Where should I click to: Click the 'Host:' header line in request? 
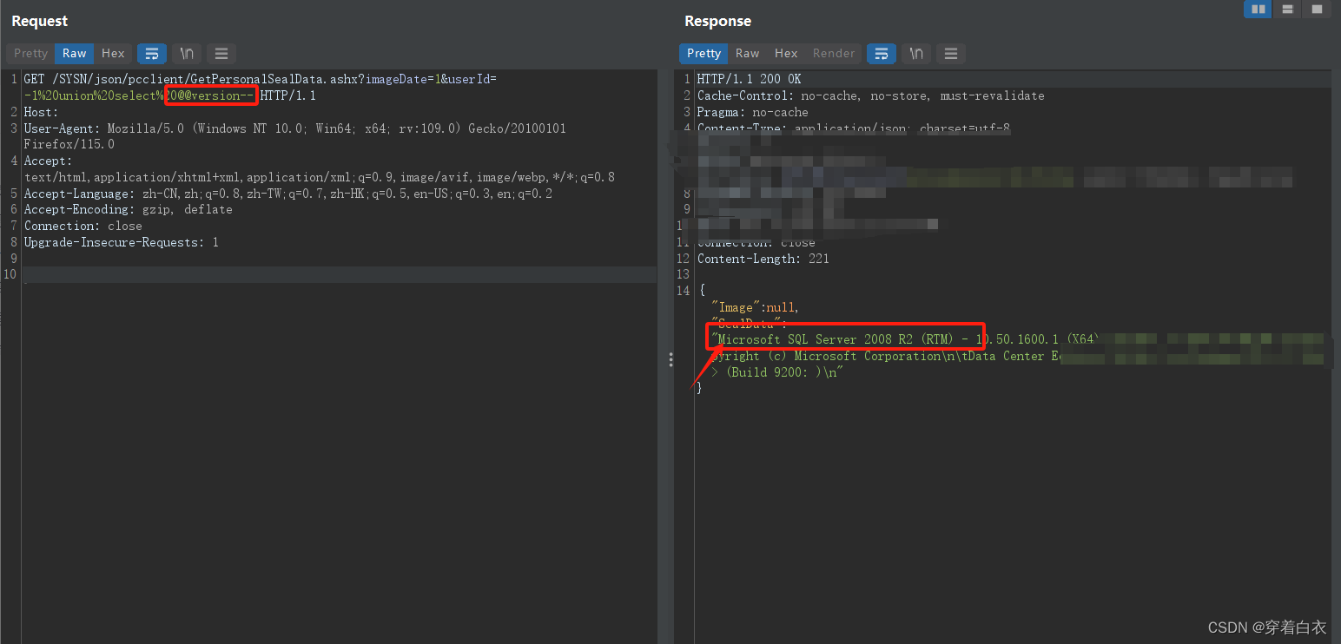click(42, 112)
